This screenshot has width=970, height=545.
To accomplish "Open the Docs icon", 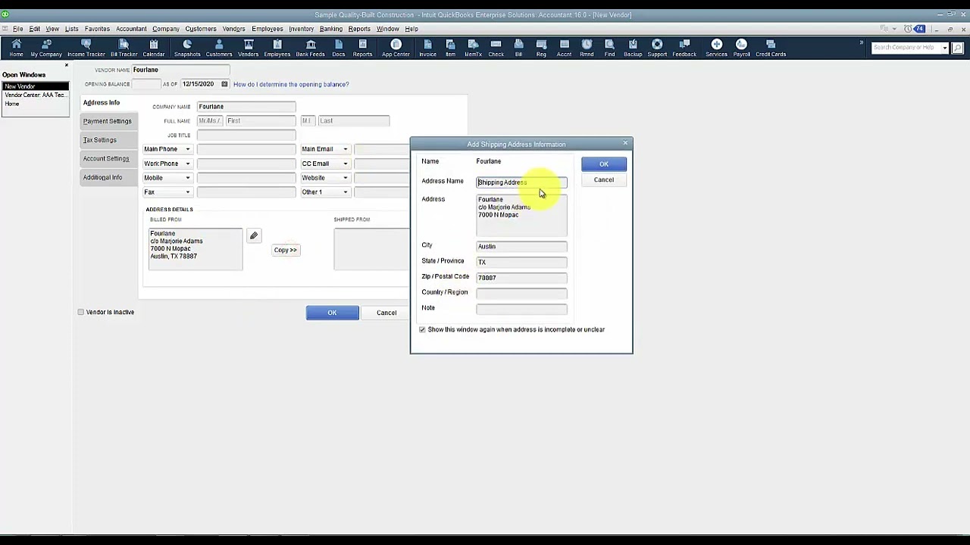I will [x=339, y=48].
